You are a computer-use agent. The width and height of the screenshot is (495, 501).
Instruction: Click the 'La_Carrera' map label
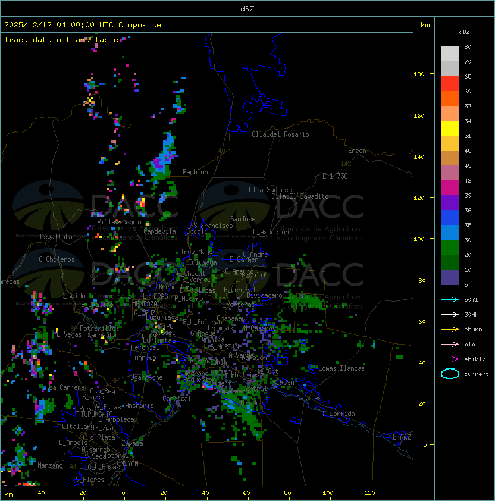pos(67,387)
